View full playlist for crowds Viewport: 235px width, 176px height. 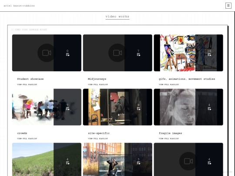click(x=27, y=139)
